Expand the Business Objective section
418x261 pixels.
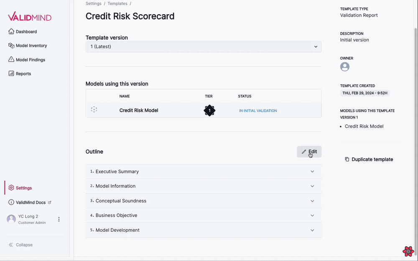coord(312,215)
